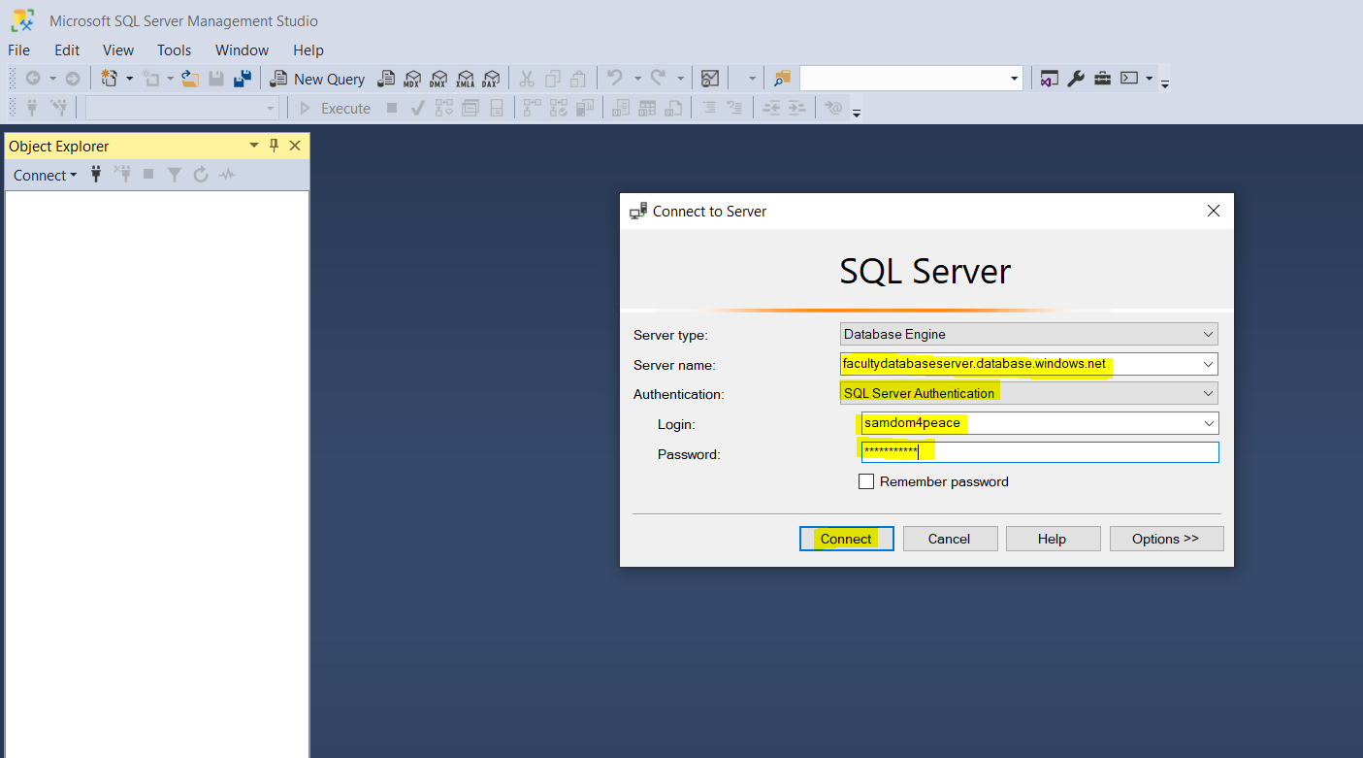This screenshot has width=1363, height=758.
Task: Click the Object Explorer Filter funnel icon
Action: pos(175,175)
